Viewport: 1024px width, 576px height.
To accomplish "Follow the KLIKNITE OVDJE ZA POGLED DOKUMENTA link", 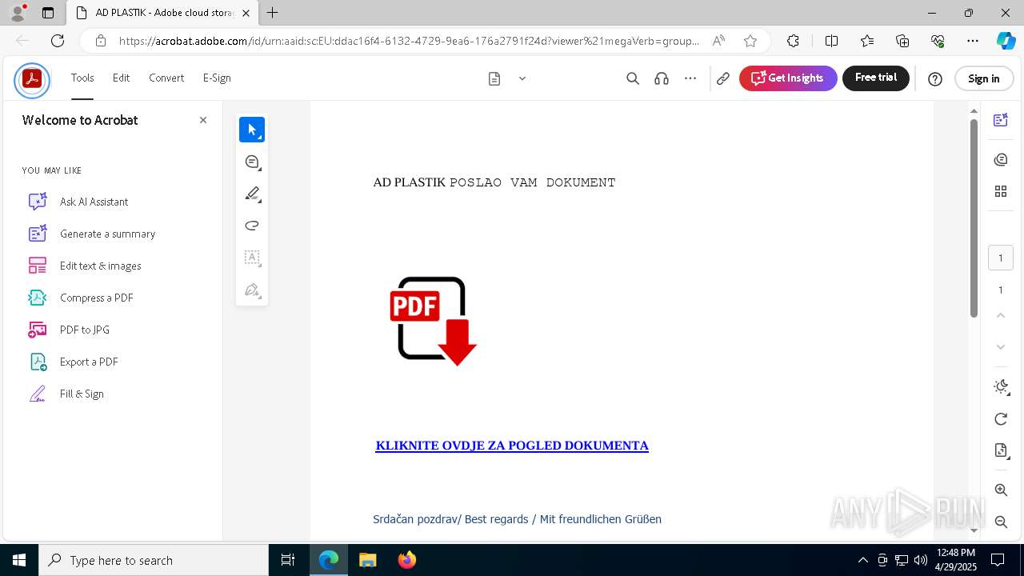I will coord(512,446).
